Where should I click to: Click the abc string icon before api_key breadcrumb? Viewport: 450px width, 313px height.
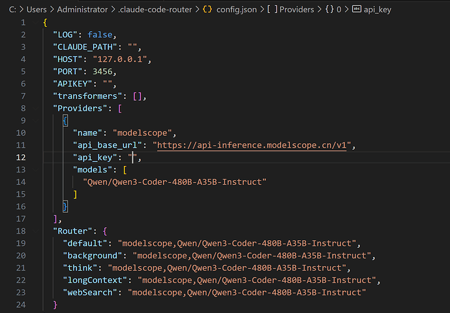click(x=357, y=9)
